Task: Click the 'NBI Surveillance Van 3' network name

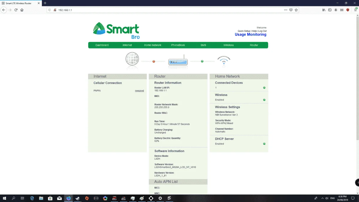Action: pos(226,115)
